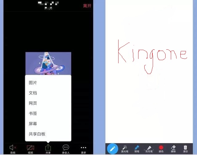The image size is (197, 155).
Task: Tap the wizard hat avatar thumbnail
Action: click(48, 64)
